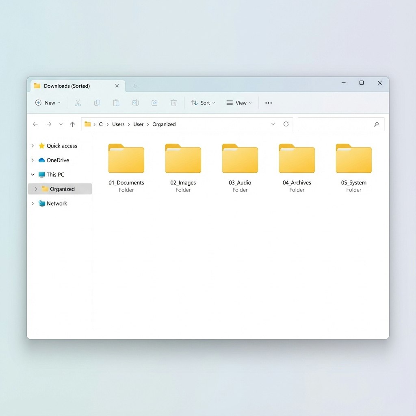Click the Cut icon in the toolbar
Image resolution: width=416 pixels, height=416 pixels.
tap(78, 103)
